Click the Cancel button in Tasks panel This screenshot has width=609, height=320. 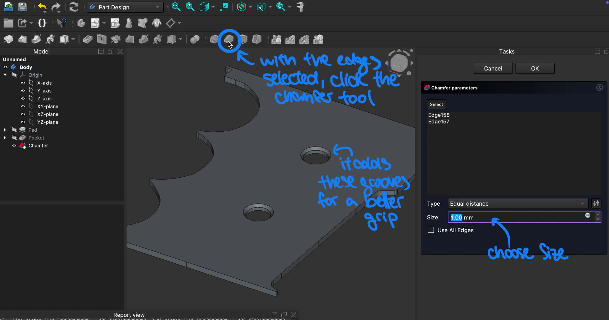tap(493, 68)
